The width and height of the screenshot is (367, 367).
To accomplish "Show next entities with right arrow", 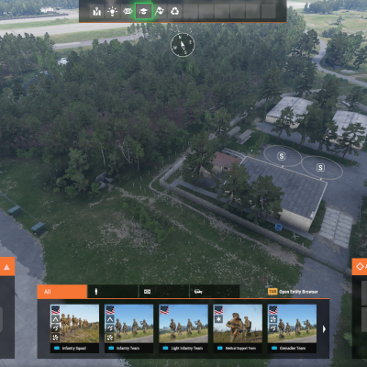I will pos(324,329).
